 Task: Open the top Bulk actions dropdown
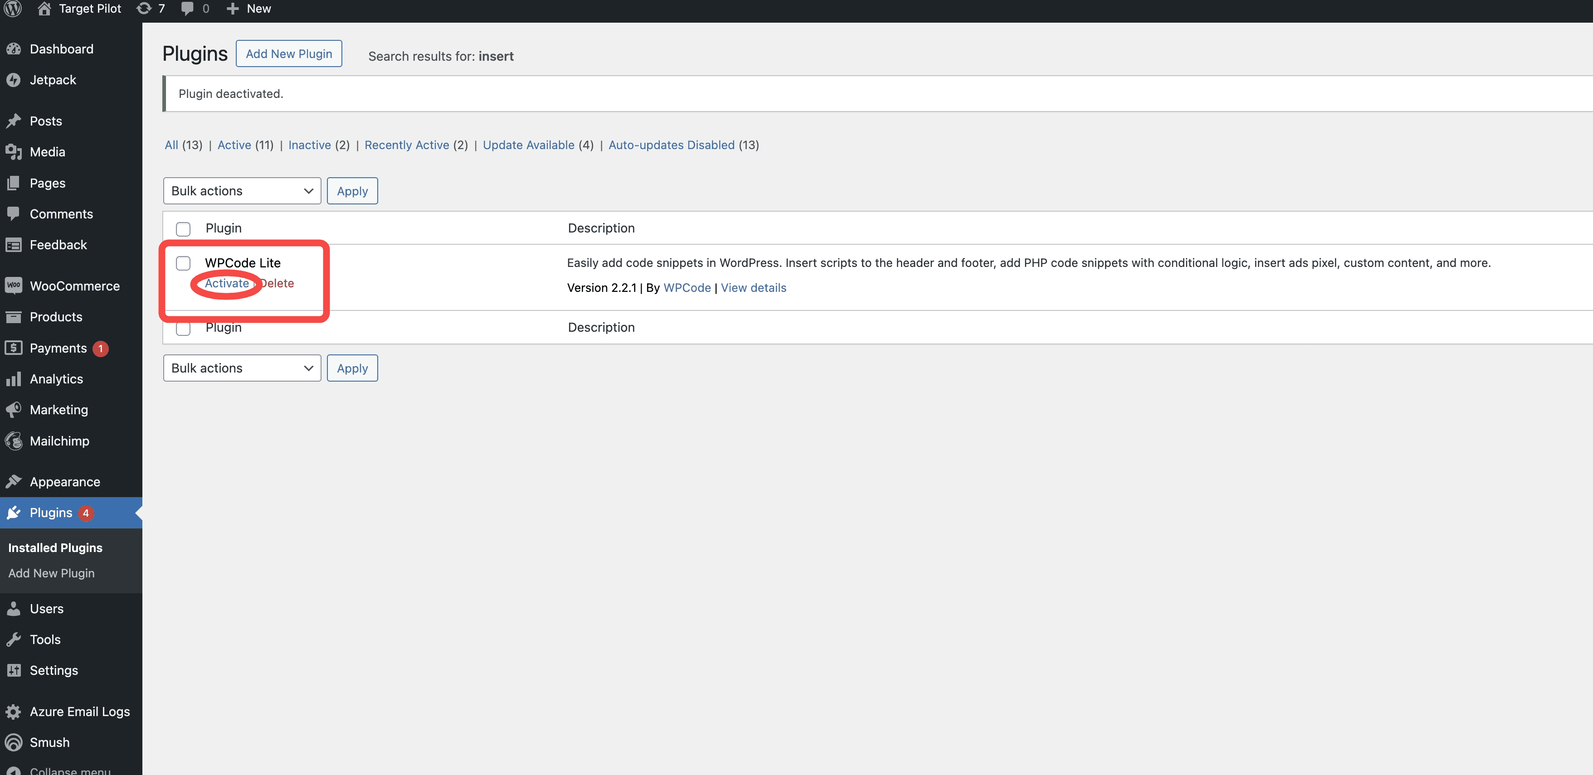click(x=242, y=190)
